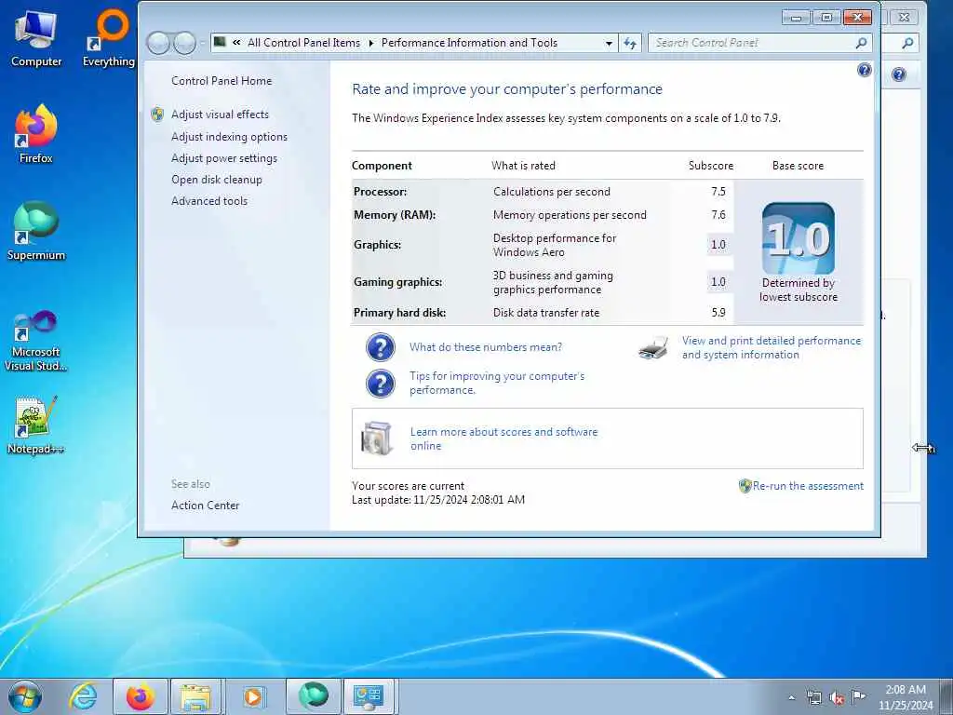Open Windows Media Player from taskbar
Viewport: 953px width, 715px height.
tap(253, 696)
